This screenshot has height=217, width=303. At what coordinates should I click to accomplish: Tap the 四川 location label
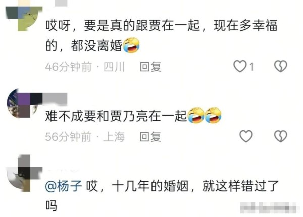pos(114,67)
